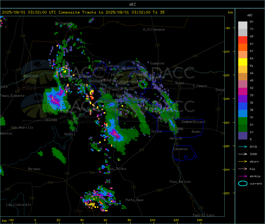Click the Divisadero place label

click(64, 23)
